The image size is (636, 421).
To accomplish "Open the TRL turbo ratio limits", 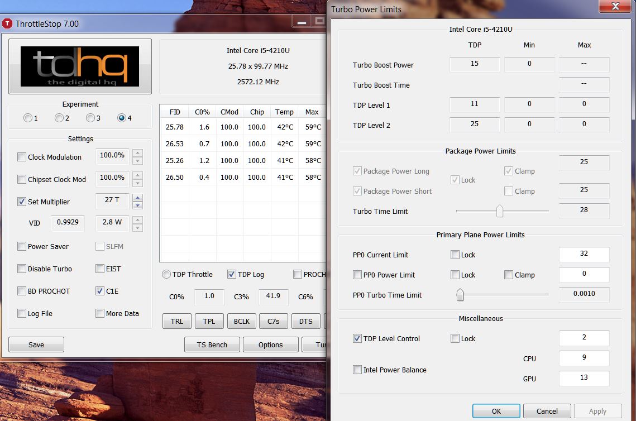I will (177, 321).
